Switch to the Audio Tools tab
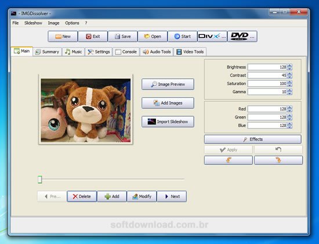Viewport: 319px width, 244px height. click(x=157, y=52)
